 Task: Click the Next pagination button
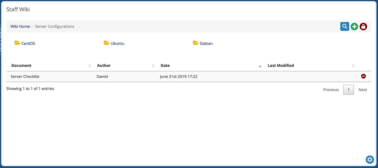(x=363, y=90)
